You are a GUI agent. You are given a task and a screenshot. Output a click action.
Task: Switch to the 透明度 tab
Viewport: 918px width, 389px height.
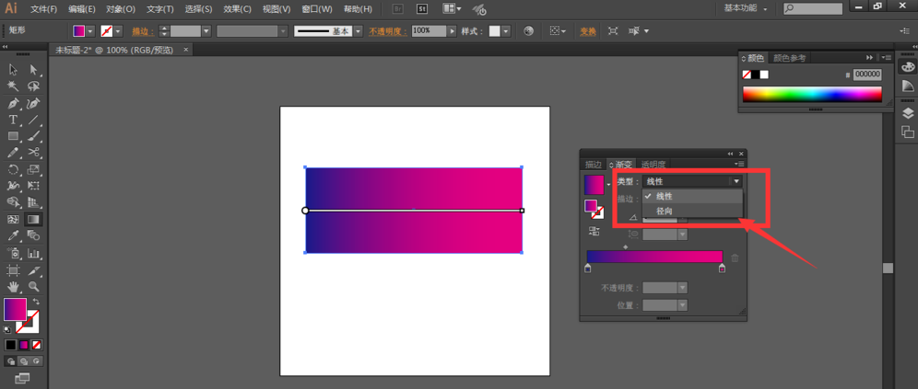point(653,165)
